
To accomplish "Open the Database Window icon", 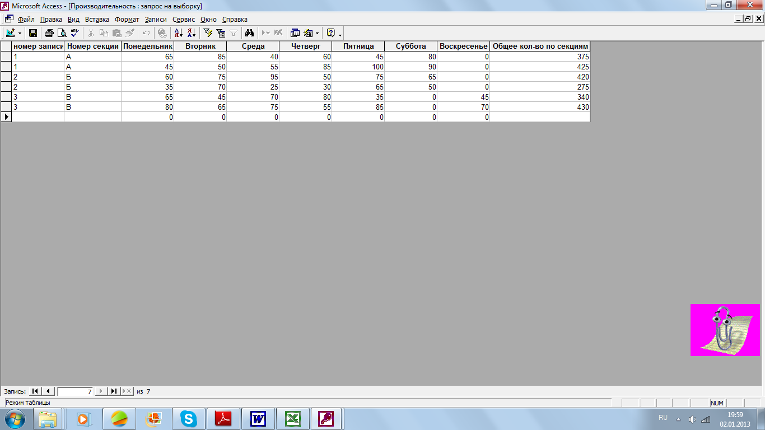I will (x=295, y=33).
